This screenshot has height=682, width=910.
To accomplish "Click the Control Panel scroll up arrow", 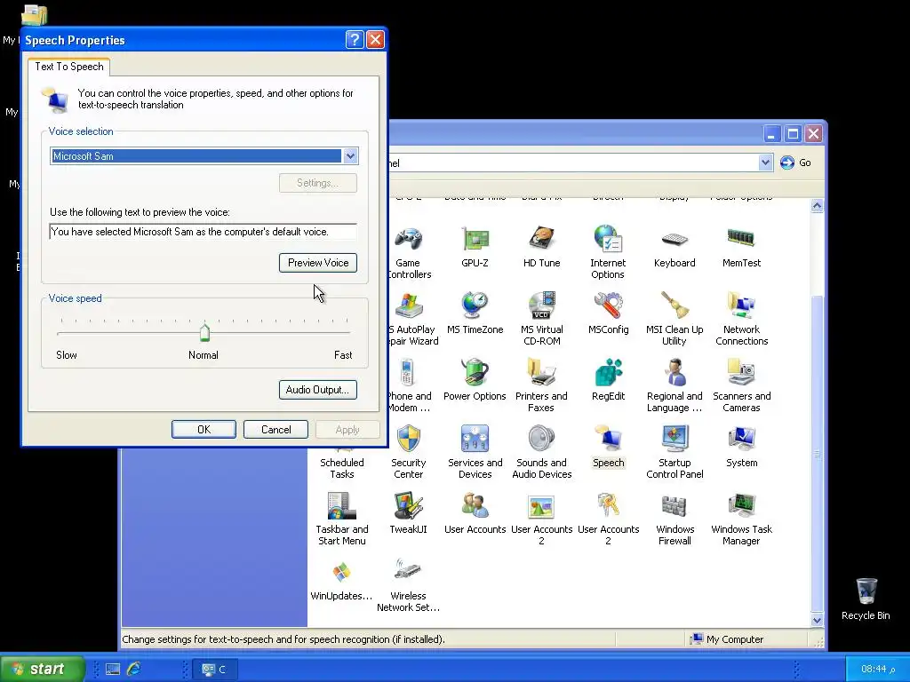I will point(818,206).
